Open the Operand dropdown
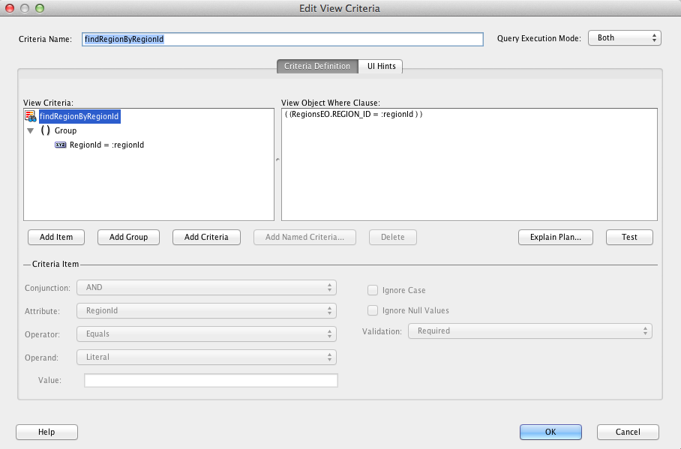Screen dimensions: 681x449 pyautogui.click(x=206, y=357)
